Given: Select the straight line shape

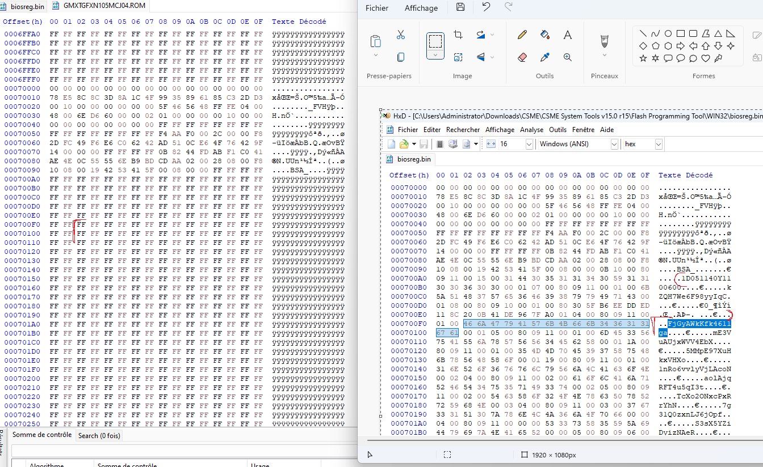Looking at the screenshot, I should (643, 33).
